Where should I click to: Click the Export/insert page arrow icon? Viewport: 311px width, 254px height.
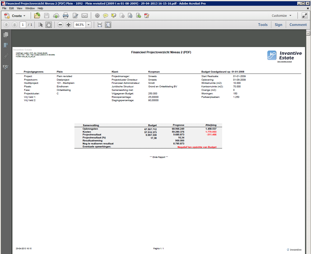(x=139, y=16)
